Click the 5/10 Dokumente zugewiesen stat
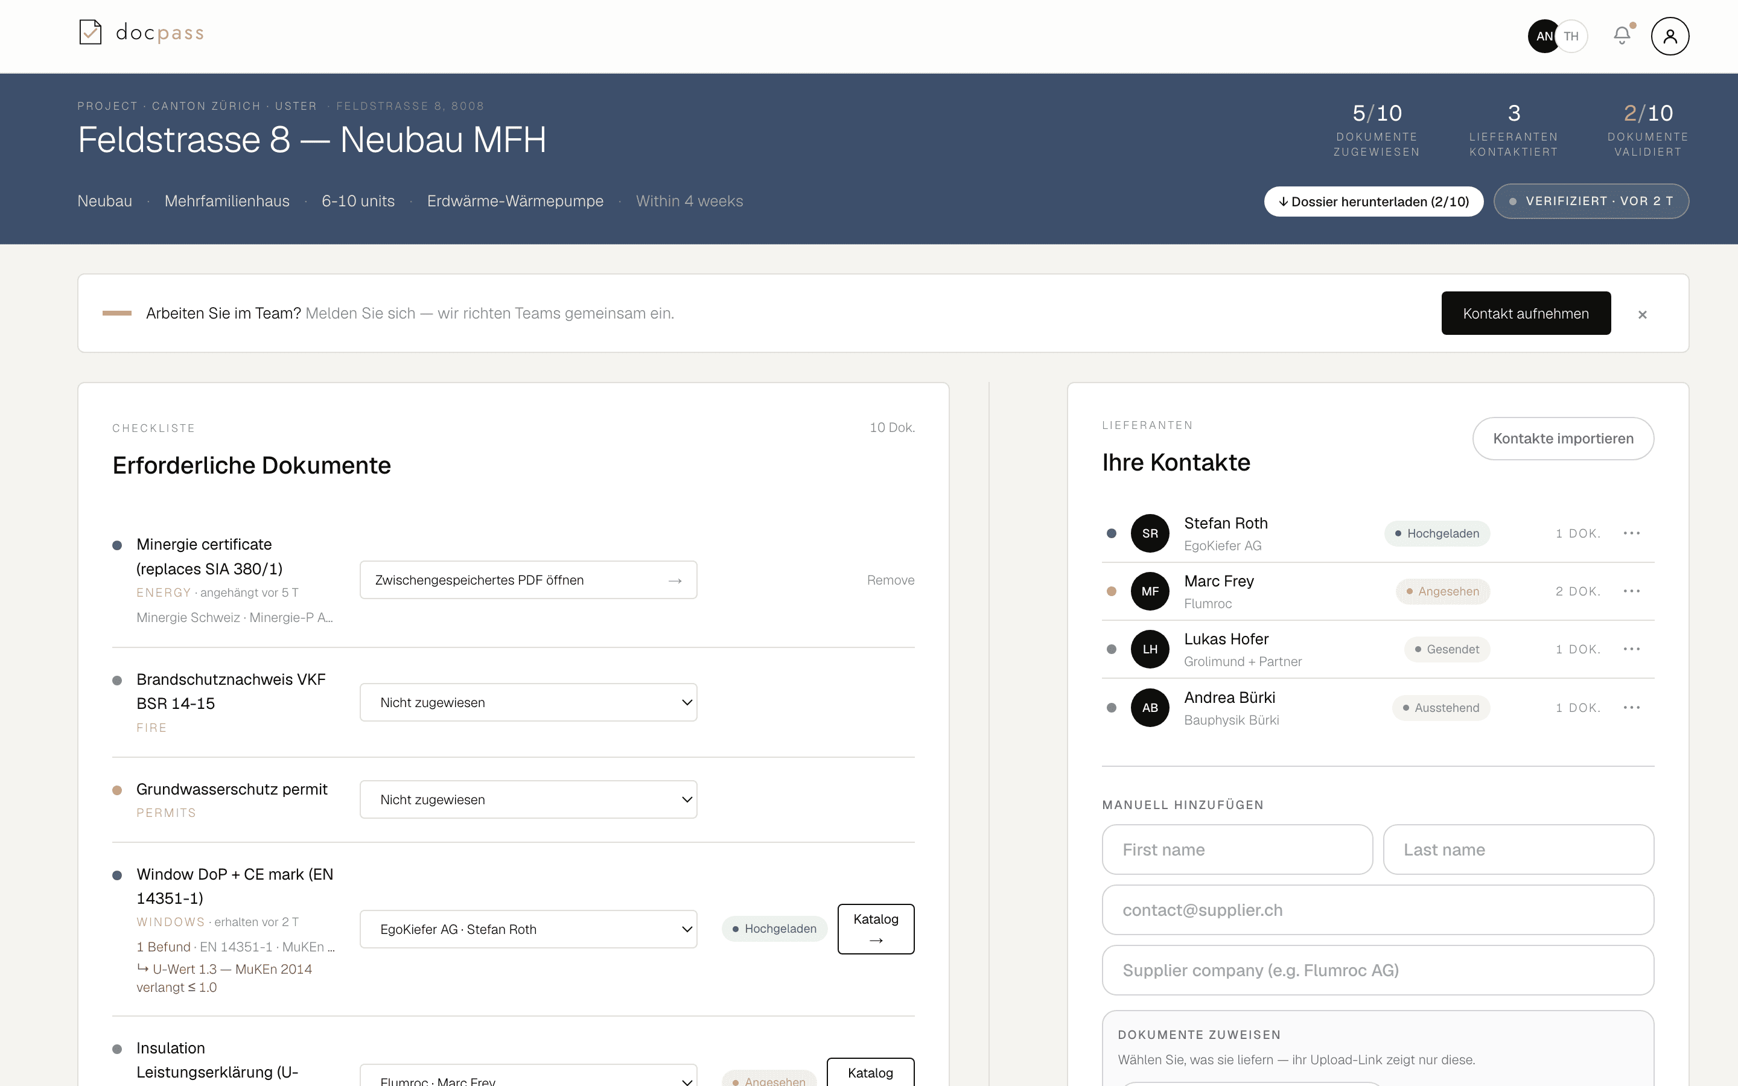Screen dimensions: 1738x1086 pyautogui.click(x=1376, y=130)
